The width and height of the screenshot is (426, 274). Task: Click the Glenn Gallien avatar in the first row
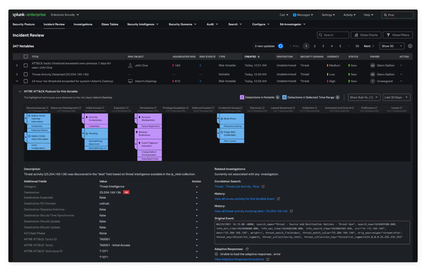[x=372, y=65]
